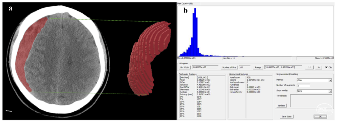Click the red segmented hematoma on CT slice
The width and height of the screenshot is (337, 122).
pyautogui.click(x=28, y=53)
